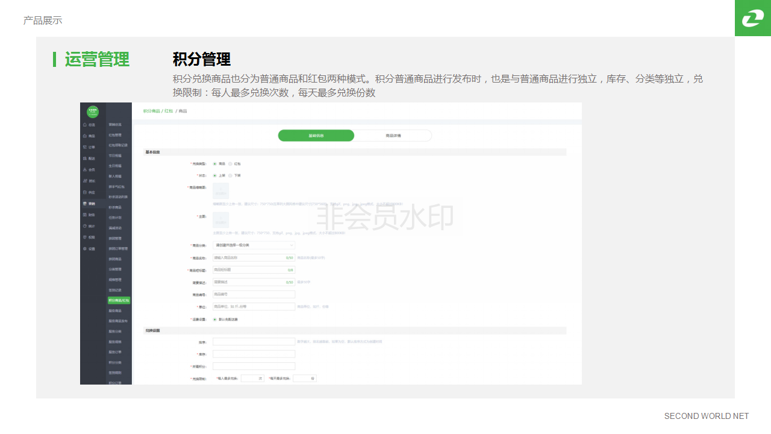The height and width of the screenshot is (434, 771).
Task: Set status to 上架 radio
Action: click(215, 175)
